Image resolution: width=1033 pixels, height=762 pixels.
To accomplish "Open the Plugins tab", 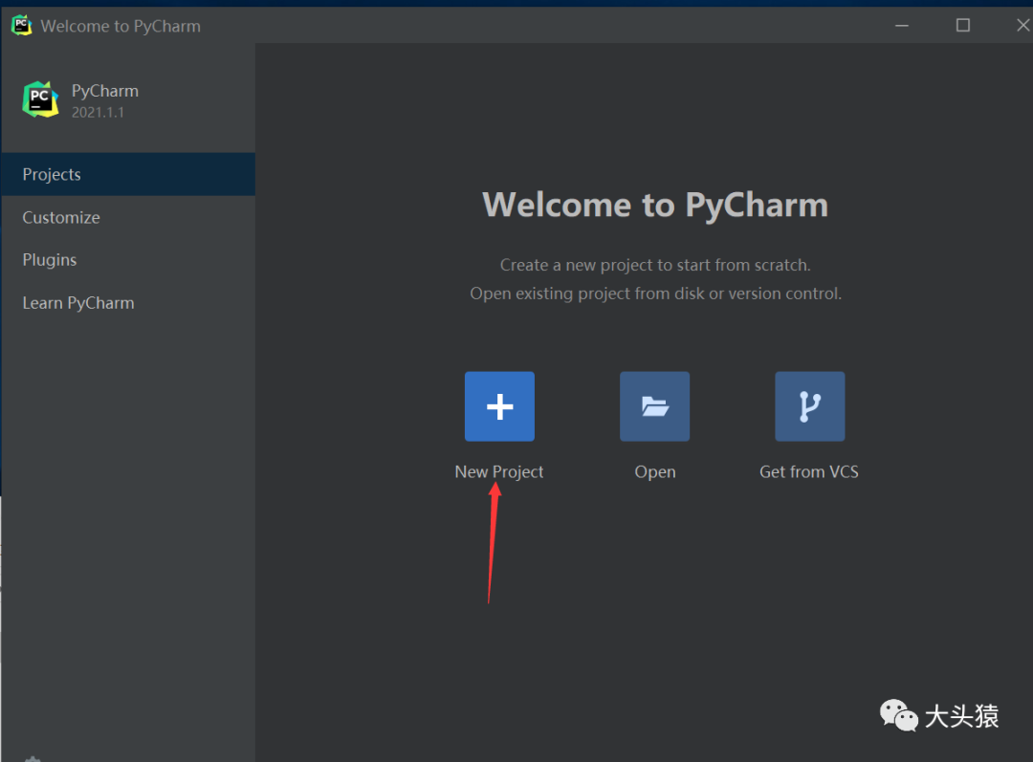I will pos(128,260).
